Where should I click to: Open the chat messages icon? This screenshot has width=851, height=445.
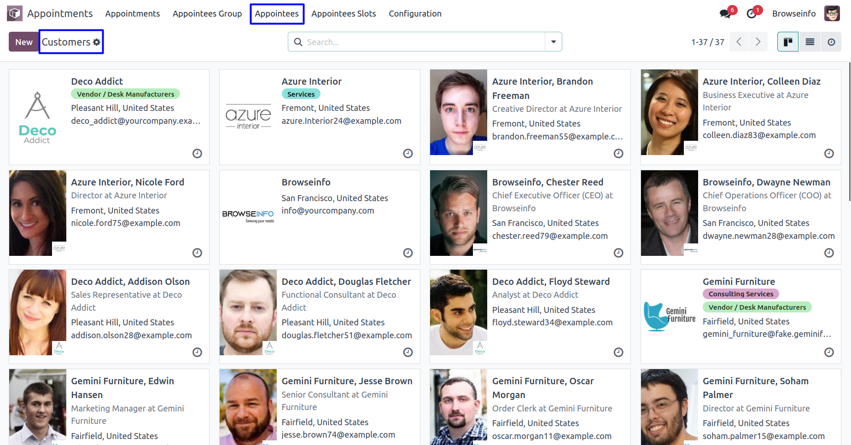pos(725,14)
